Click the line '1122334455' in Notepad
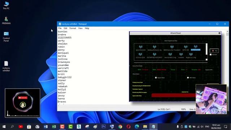Viewport: 231px width, 130px height. [65, 38]
